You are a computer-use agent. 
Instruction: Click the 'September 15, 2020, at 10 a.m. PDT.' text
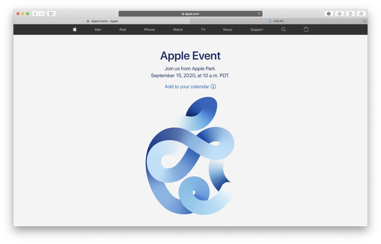point(190,76)
